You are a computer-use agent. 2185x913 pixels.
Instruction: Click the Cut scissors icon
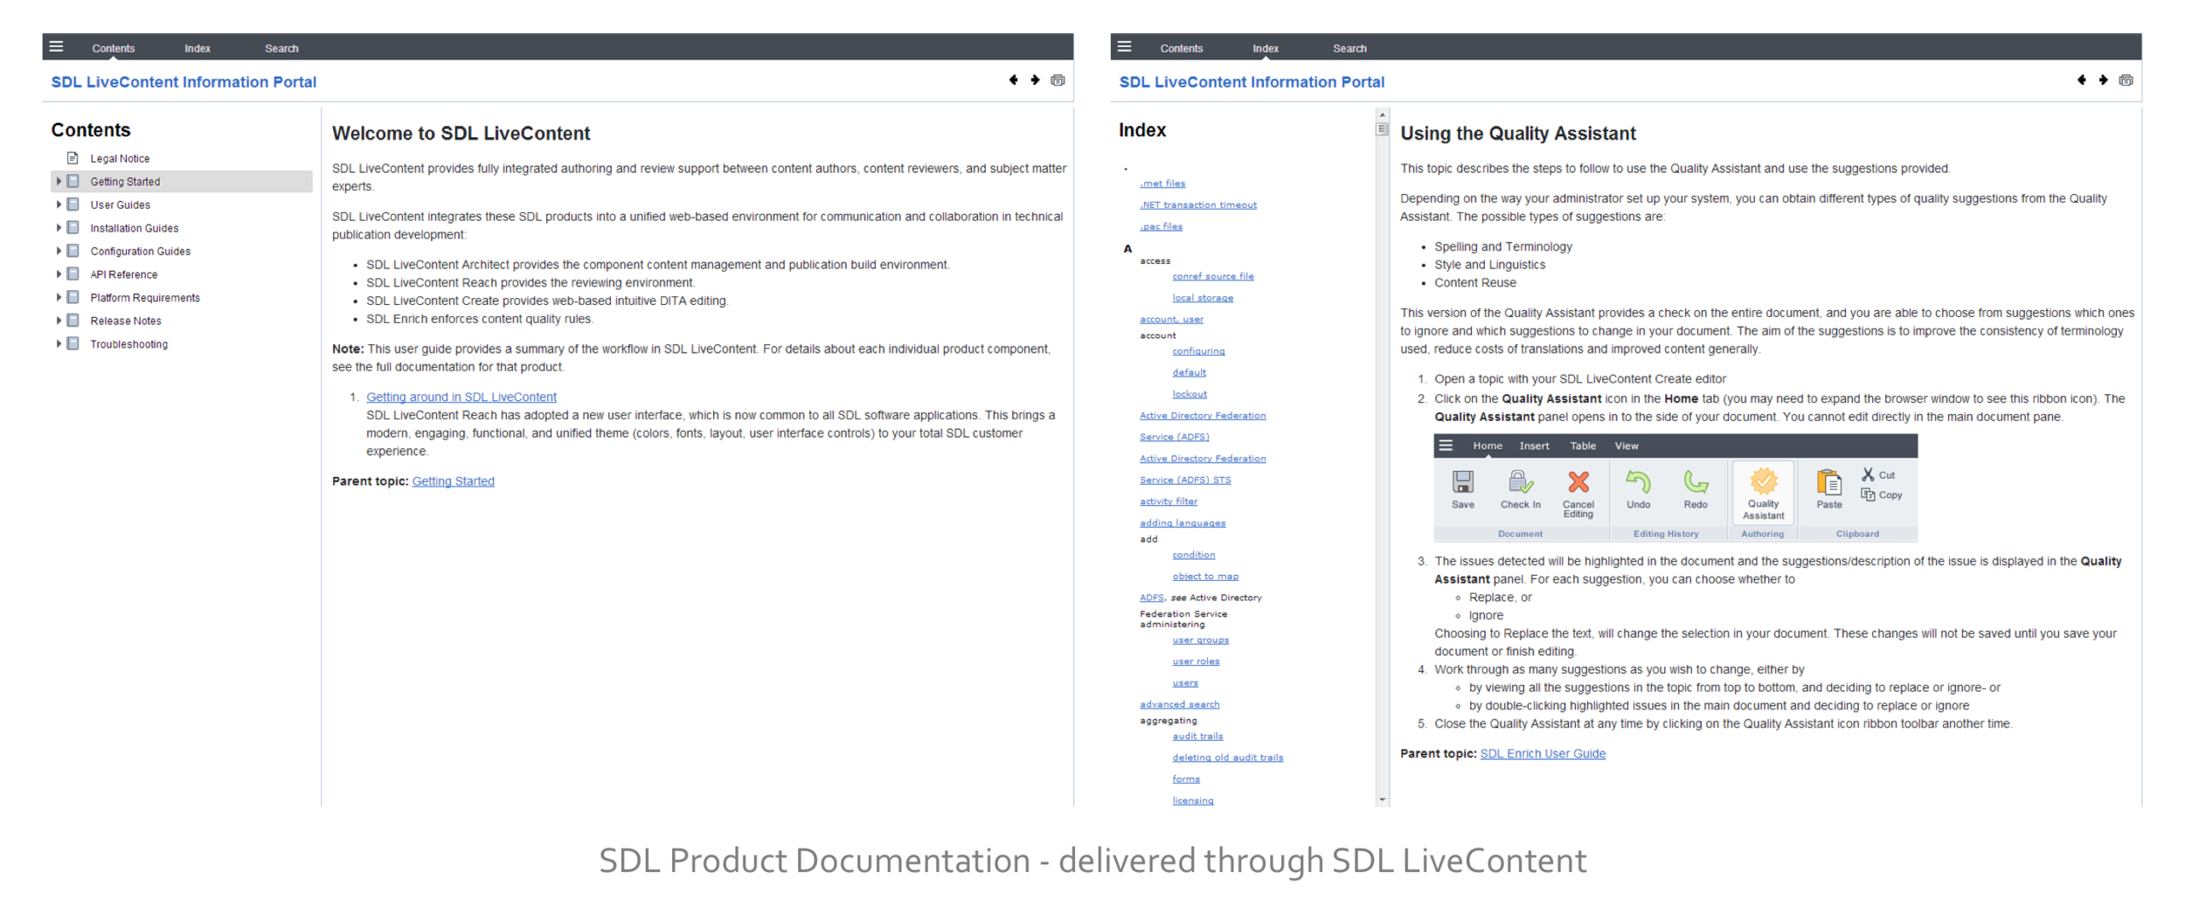tap(1868, 474)
